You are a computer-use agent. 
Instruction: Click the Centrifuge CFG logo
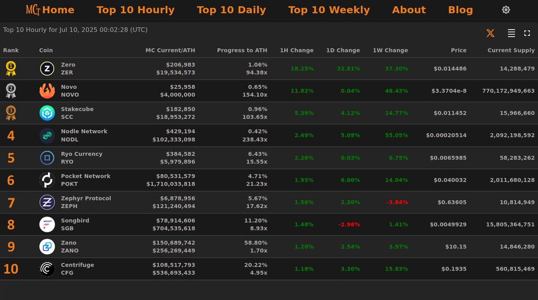tap(47, 269)
